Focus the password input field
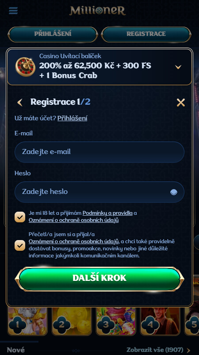Screen dimensions: 199x355 pyautogui.click(x=99, y=192)
